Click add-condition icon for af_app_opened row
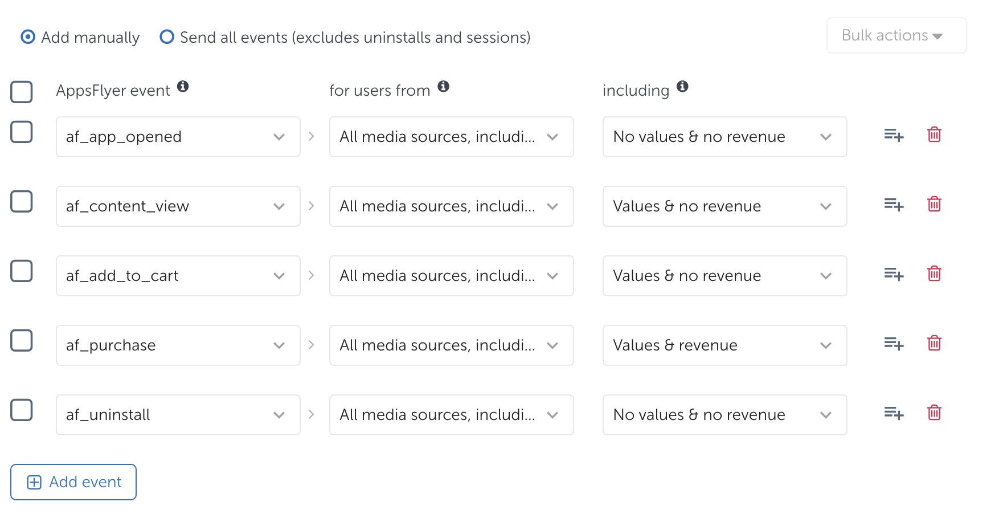999x514 pixels. (x=894, y=135)
